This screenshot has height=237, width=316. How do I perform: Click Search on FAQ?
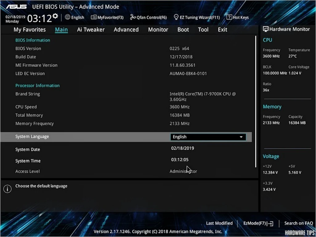click(x=298, y=223)
